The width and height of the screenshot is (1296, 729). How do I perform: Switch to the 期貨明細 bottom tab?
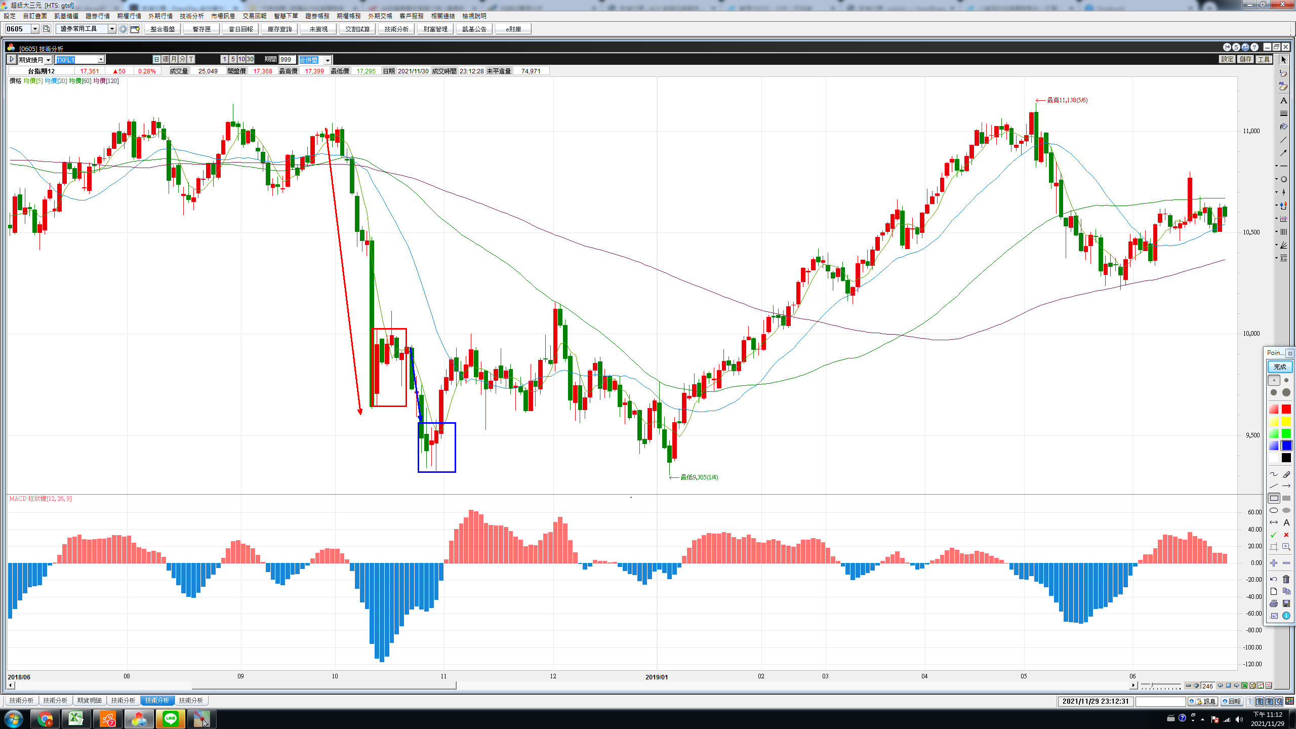point(89,701)
